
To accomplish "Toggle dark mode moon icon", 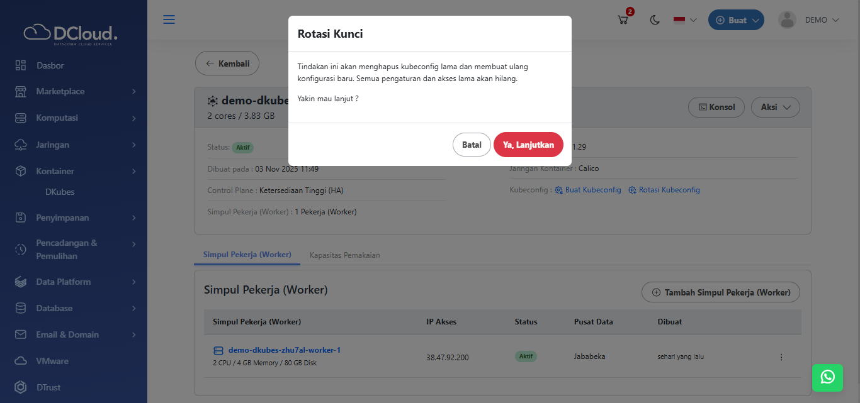I will (655, 20).
